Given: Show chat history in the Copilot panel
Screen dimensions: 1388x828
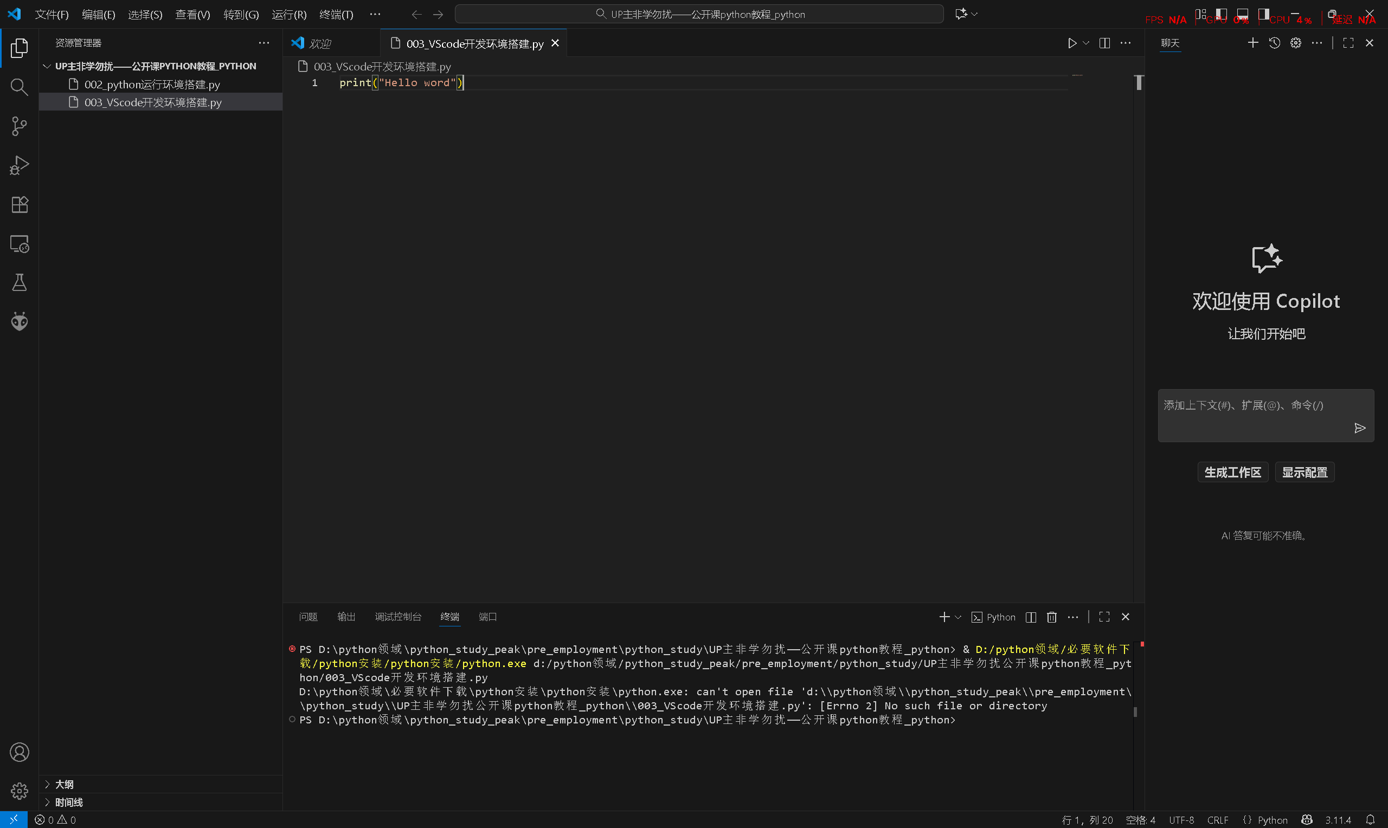Looking at the screenshot, I should click(1274, 43).
